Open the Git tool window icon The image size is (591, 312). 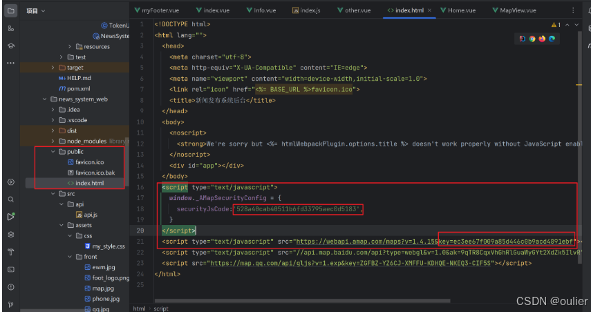click(x=10, y=304)
